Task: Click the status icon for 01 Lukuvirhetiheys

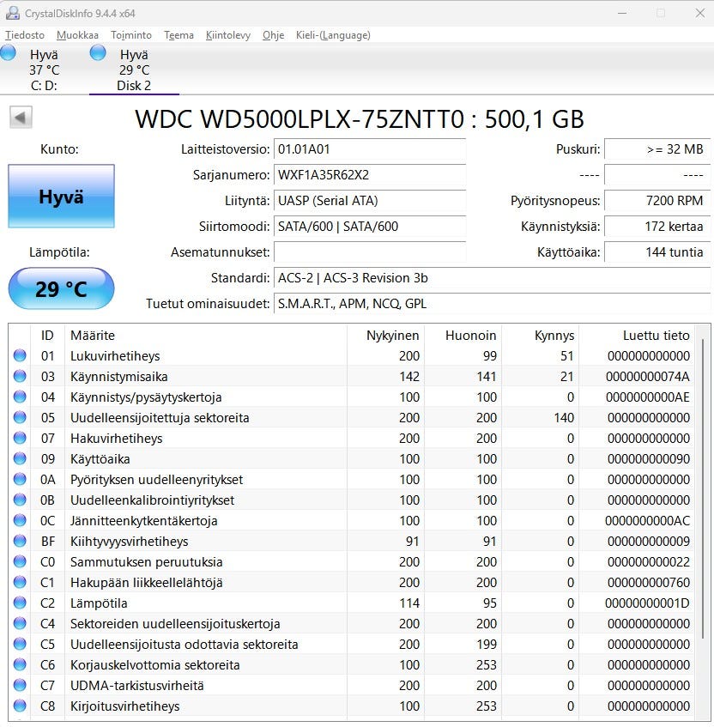Action: [x=20, y=355]
